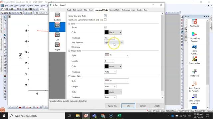Click the Cancel button
This screenshot has width=213, height=119.
pyautogui.click(x=143, y=106)
